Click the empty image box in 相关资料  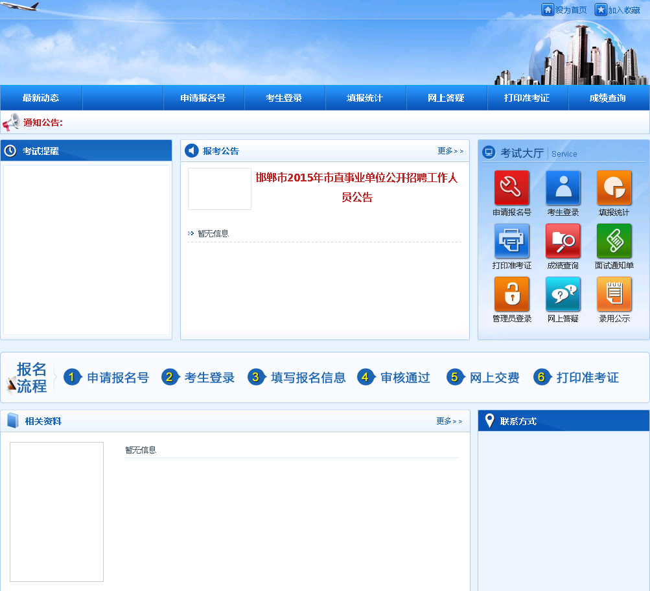[x=57, y=512]
